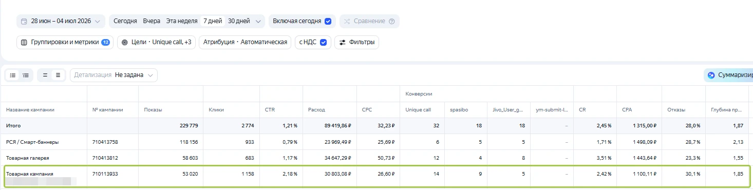Open the date range picker 28 июн – 04 июл 2026
The width and height of the screenshot is (753, 190).
61,21
